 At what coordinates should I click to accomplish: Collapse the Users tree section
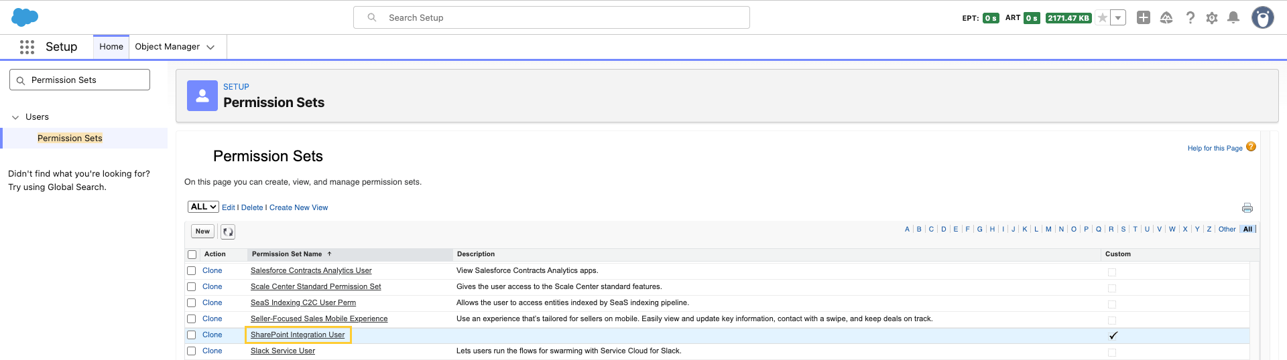point(15,117)
